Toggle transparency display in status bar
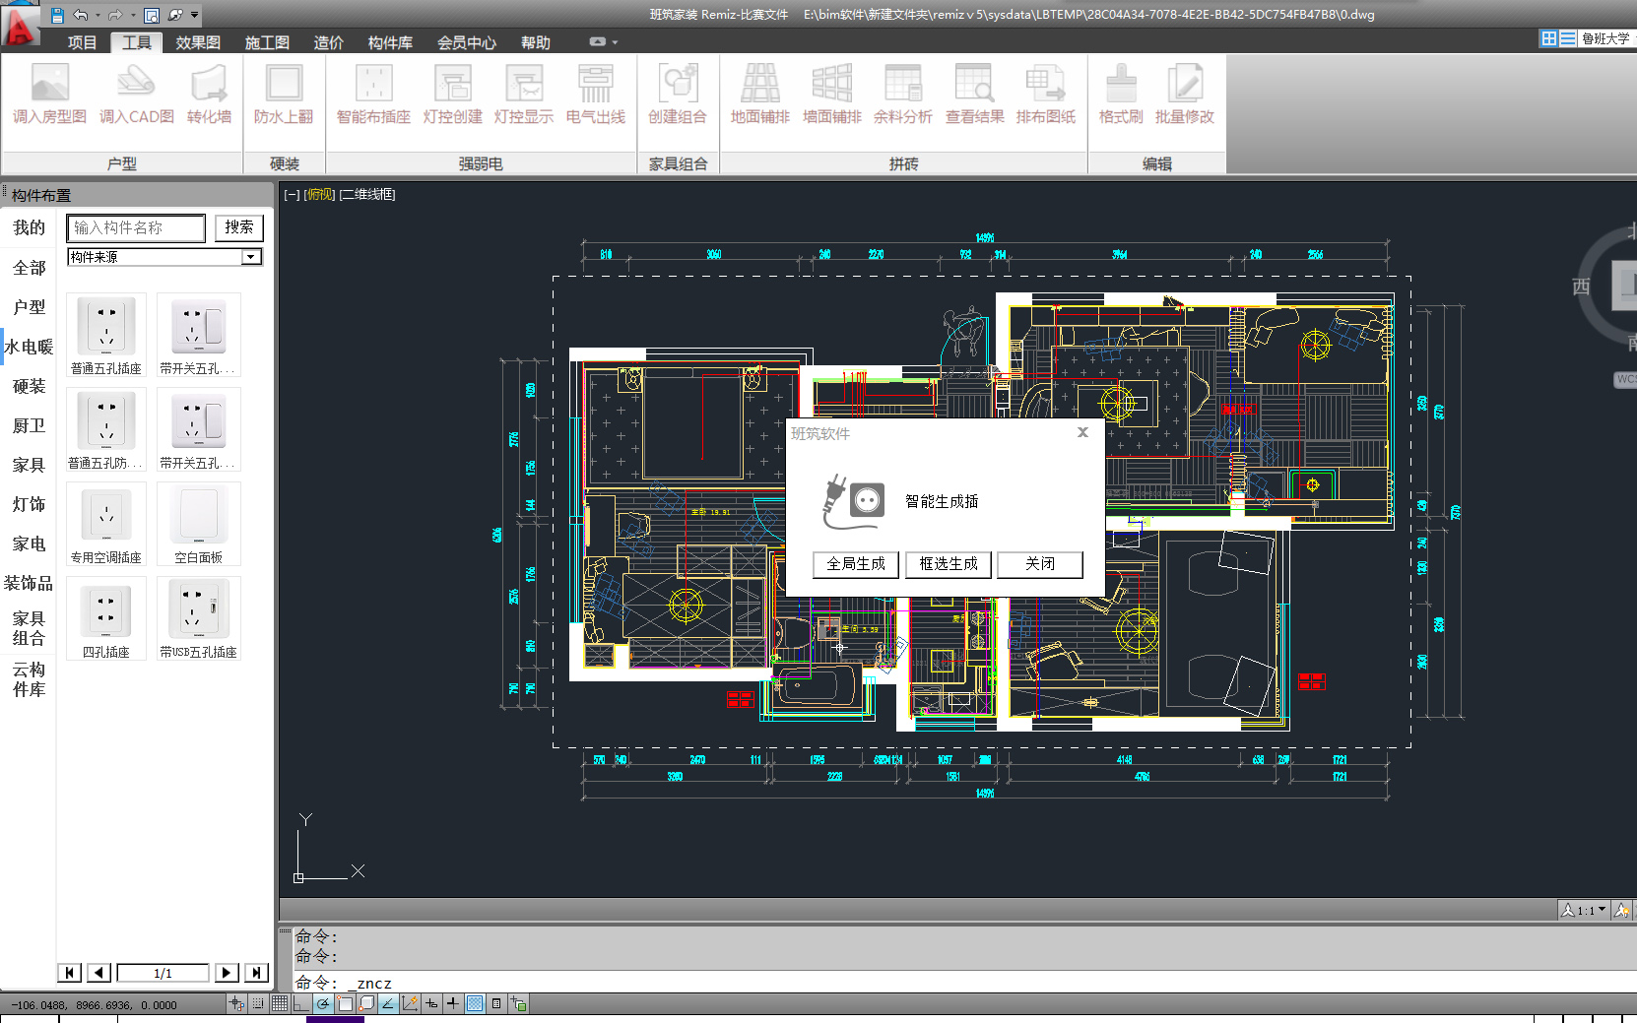Viewport: 1637px width, 1023px height. (x=475, y=1003)
